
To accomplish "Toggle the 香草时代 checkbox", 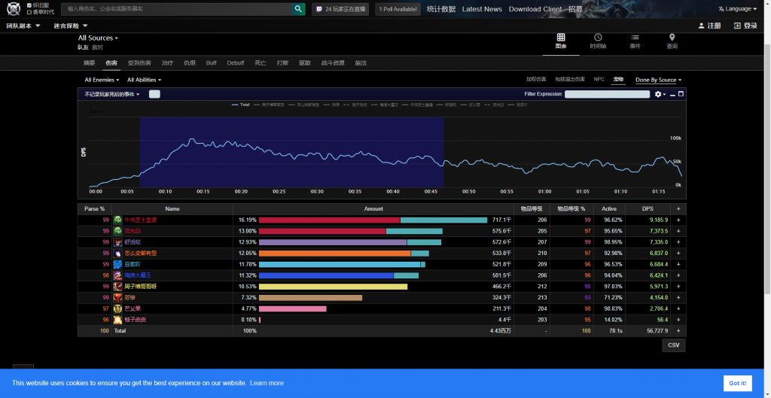I will pos(29,13).
